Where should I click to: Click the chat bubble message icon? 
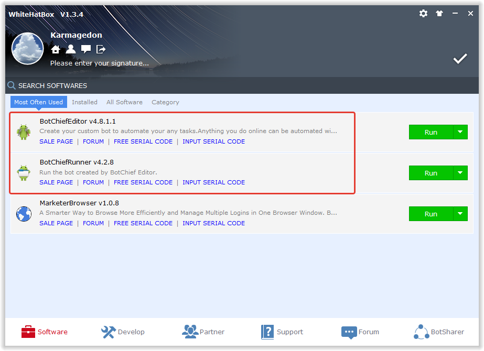click(86, 49)
